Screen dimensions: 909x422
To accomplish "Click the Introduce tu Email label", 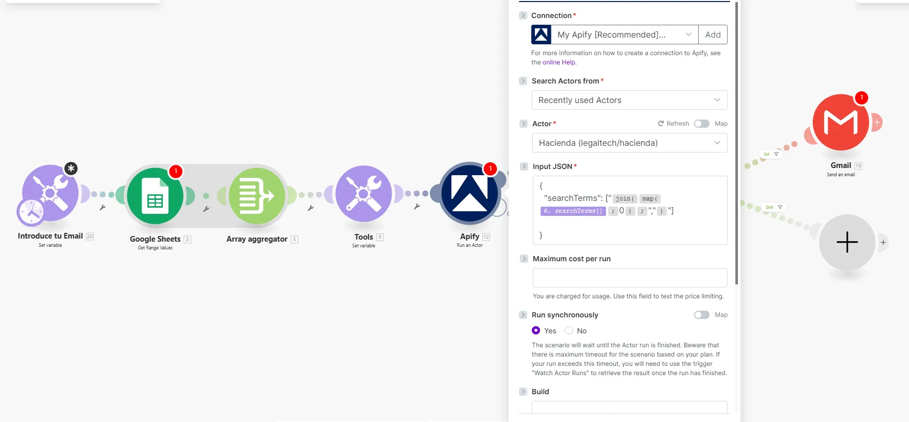I will point(50,236).
